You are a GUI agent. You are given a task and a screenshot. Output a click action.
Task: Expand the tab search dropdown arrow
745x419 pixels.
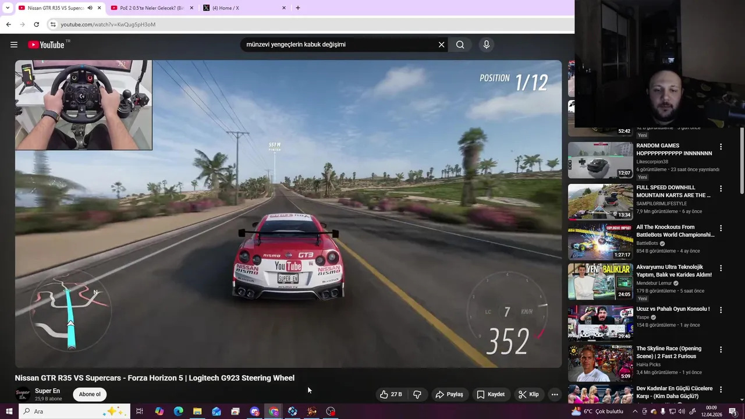[8, 8]
